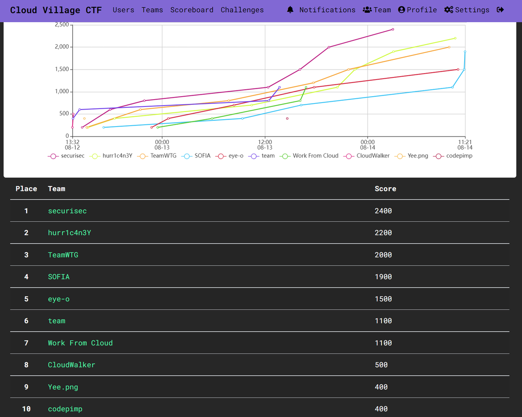
Task: Toggle TeamWTG series in chart legend
Action: [x=157, y=156]
